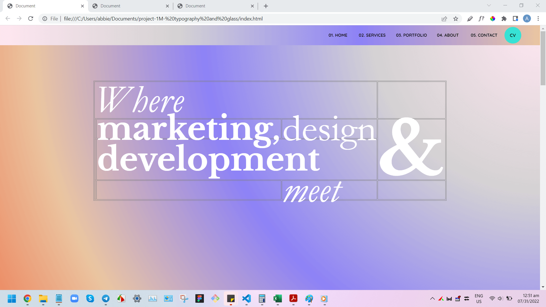This screenshot has width=546, height=307.
Task: Open Visual Studio Code from taskbar
Action: click(246, 298)
